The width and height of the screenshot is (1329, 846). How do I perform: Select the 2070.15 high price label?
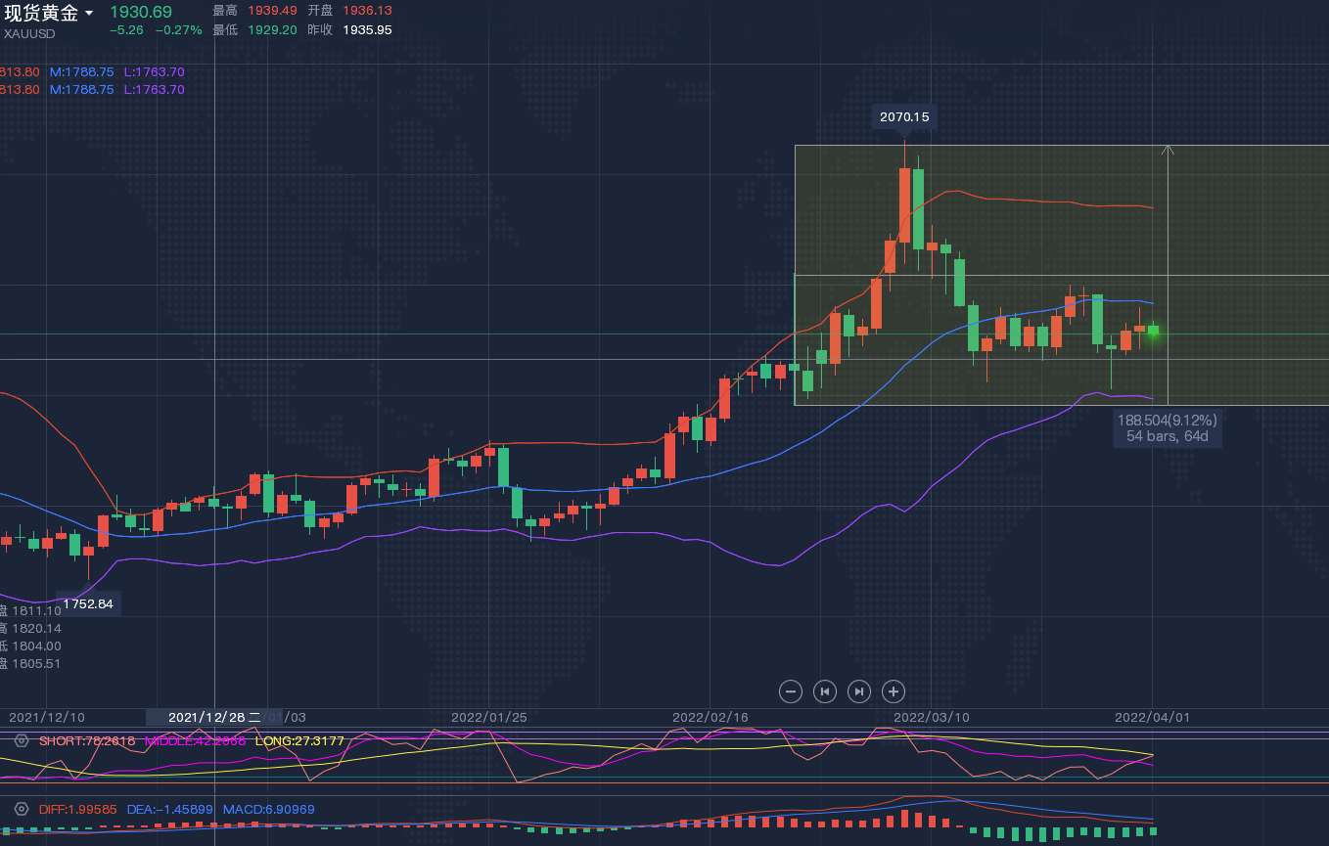(904, 117)
